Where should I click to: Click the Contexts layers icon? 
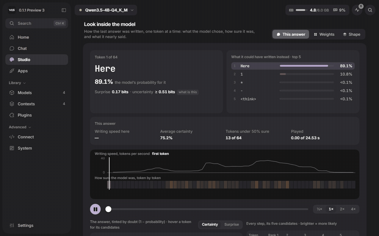[x=12, y=104]
